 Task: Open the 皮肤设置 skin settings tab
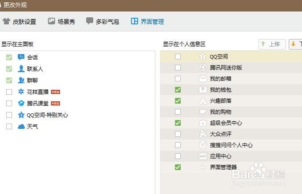tap(19, 22)
